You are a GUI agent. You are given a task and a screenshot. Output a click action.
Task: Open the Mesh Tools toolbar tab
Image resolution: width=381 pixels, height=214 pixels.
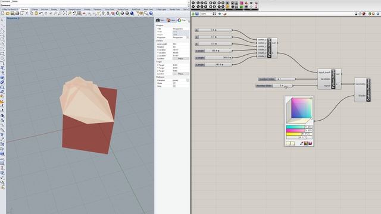click(x=148, y=10)
